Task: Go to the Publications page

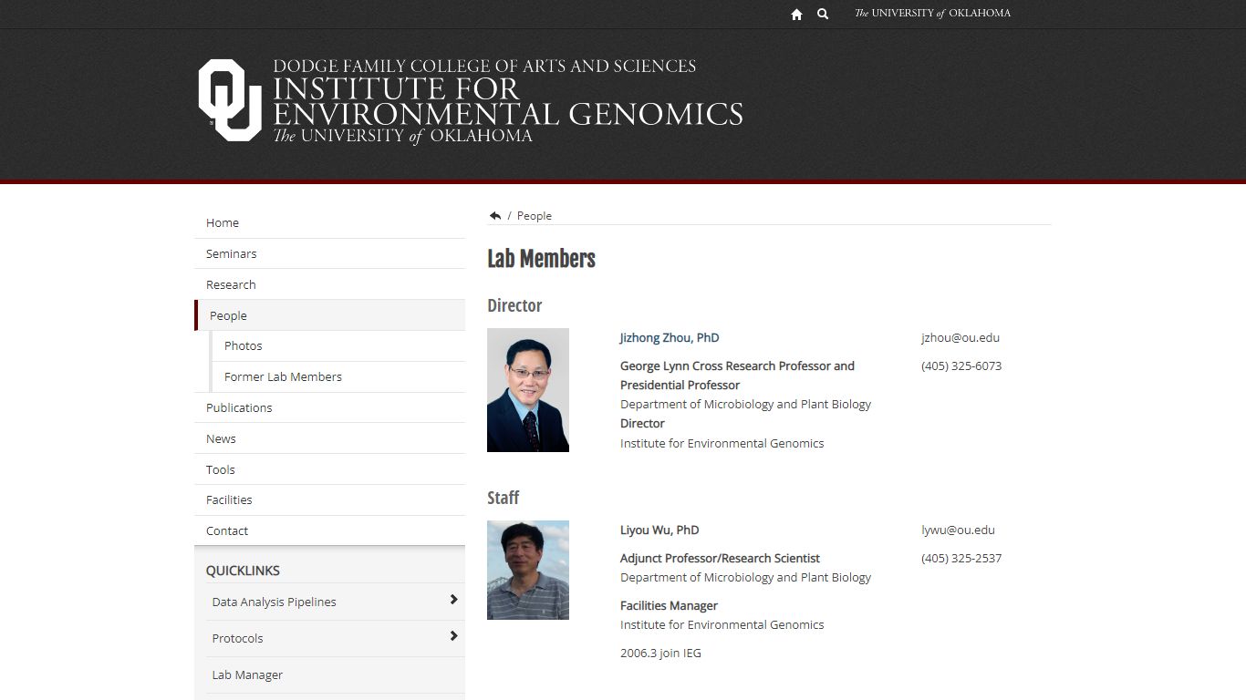Action: click(329, 407)
